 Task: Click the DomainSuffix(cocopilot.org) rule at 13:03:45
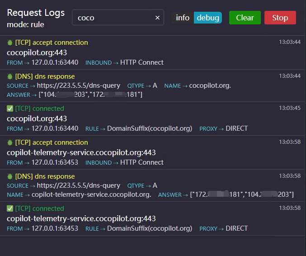pyautogui.click(x=150, y=128)
